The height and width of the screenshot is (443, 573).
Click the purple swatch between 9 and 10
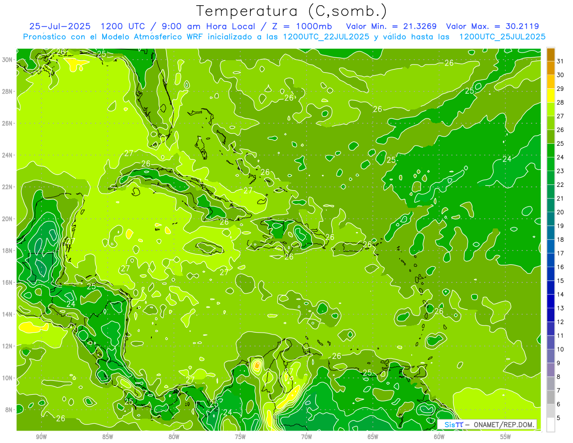[x=551, y=356]
